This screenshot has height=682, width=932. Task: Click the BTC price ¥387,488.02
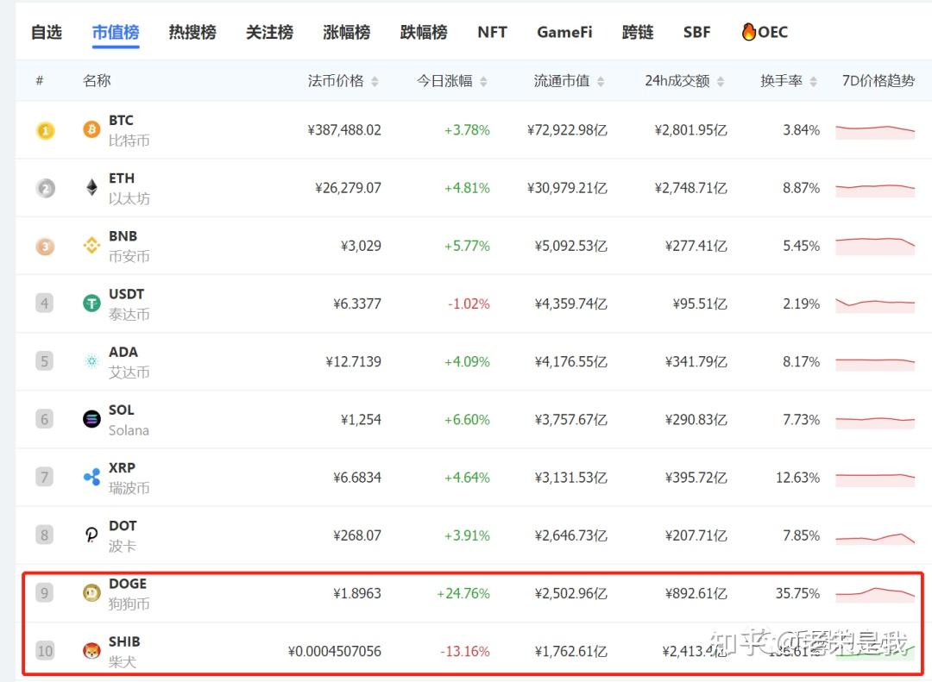pyautogui.click(x=344, y=130)
